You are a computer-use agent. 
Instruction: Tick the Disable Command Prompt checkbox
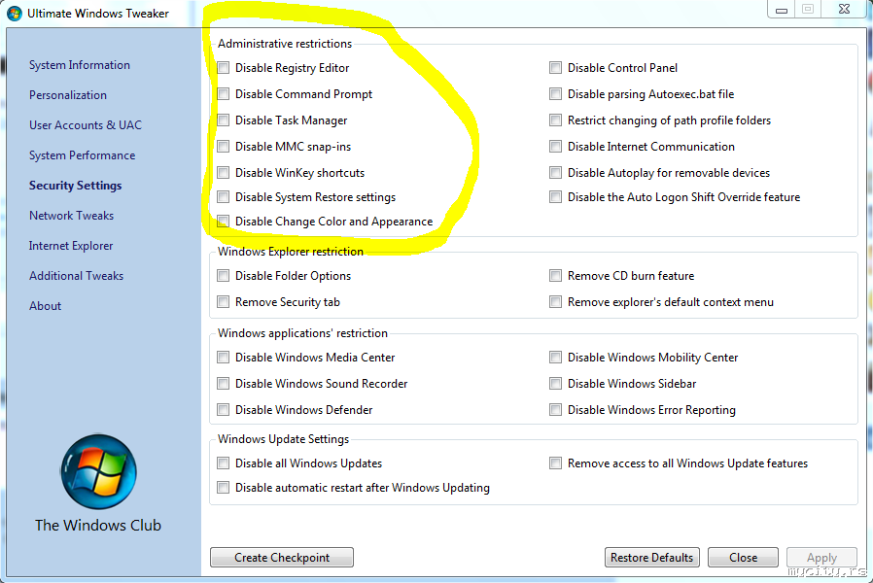coord(224,94)
